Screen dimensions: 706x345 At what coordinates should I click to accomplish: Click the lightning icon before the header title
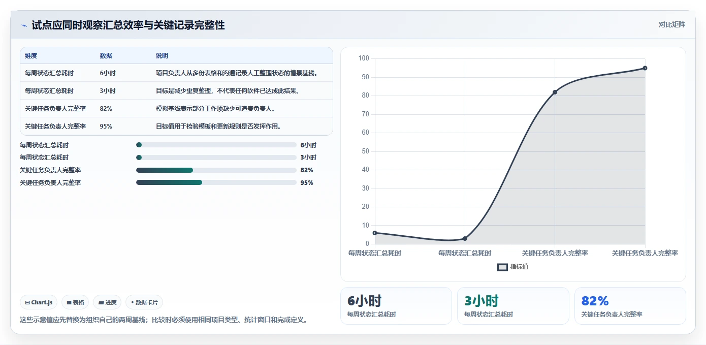24,25
